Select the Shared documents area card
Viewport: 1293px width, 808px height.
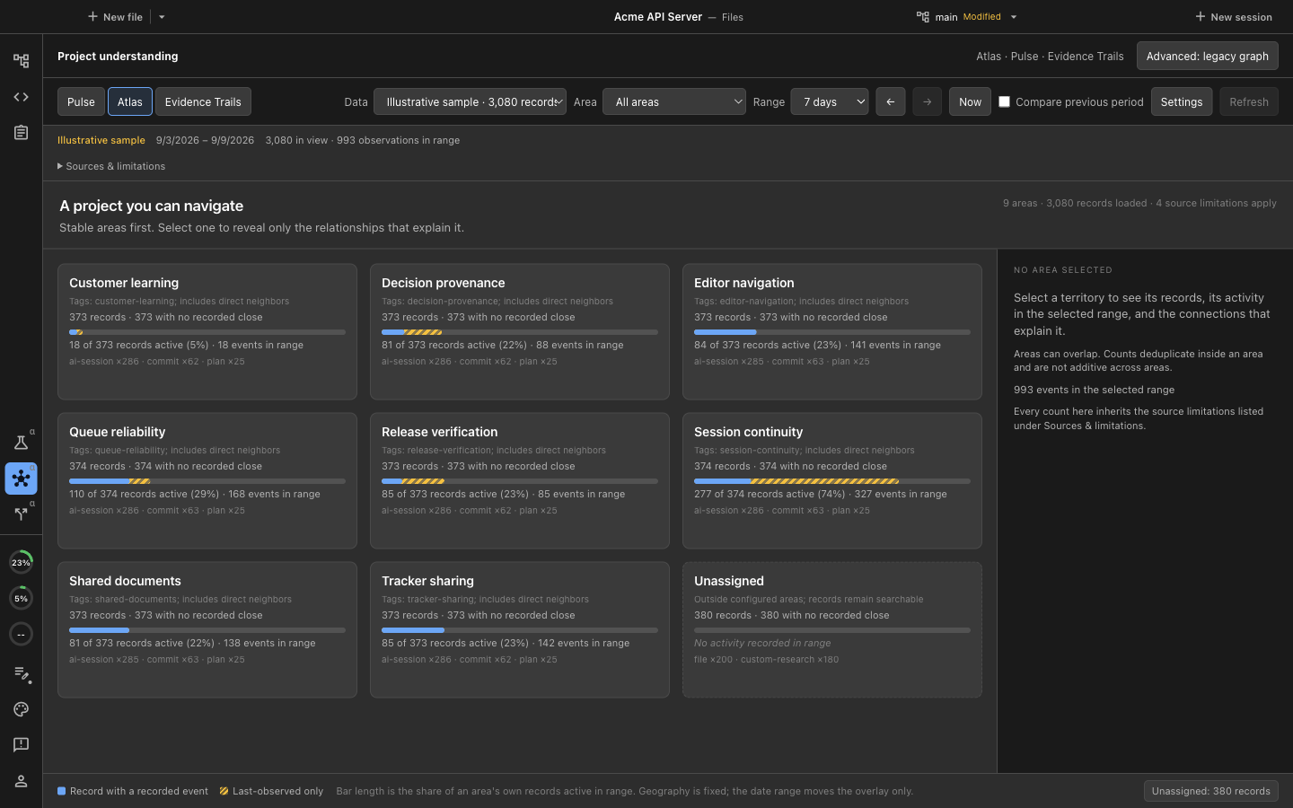click(207, 629)
